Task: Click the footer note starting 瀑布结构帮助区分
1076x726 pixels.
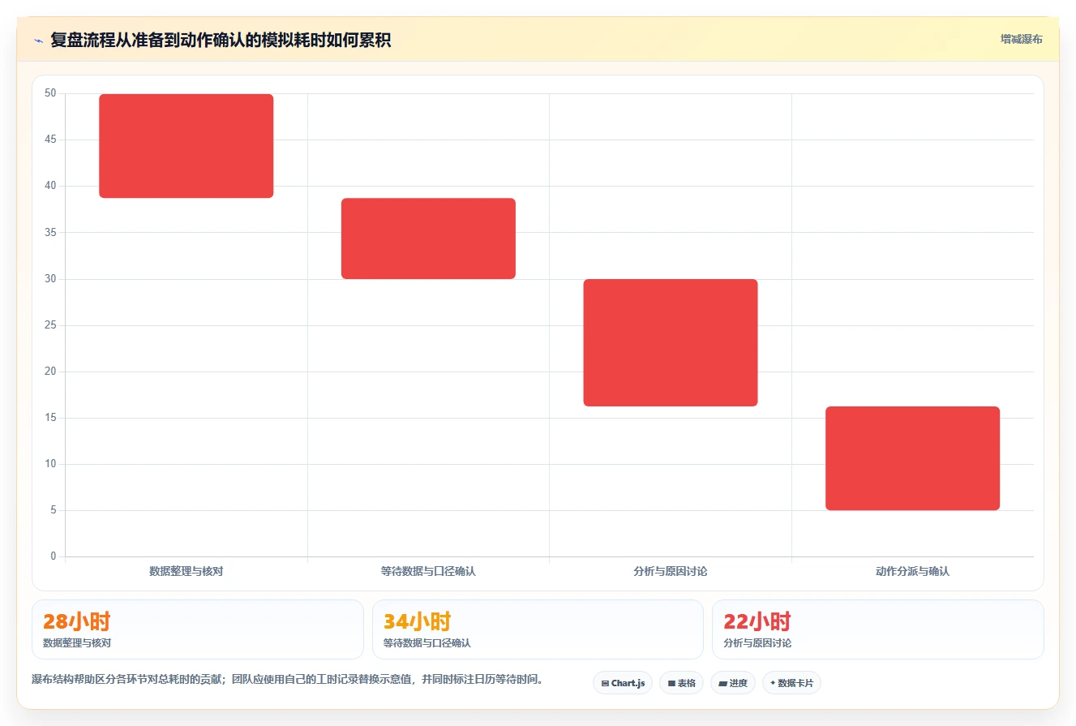Action: point(287,679)
